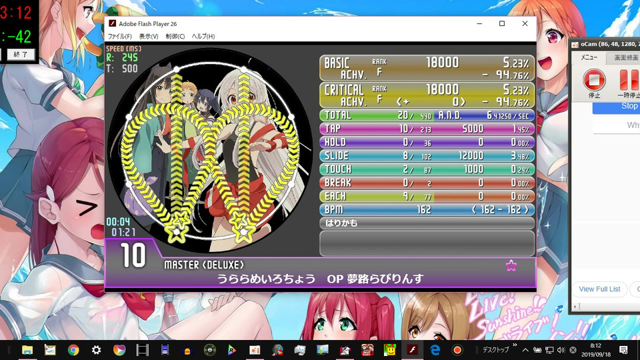Open the volume control in system tray
The height and width of the screenshot is (360, 640).
[x=561, y=350]
